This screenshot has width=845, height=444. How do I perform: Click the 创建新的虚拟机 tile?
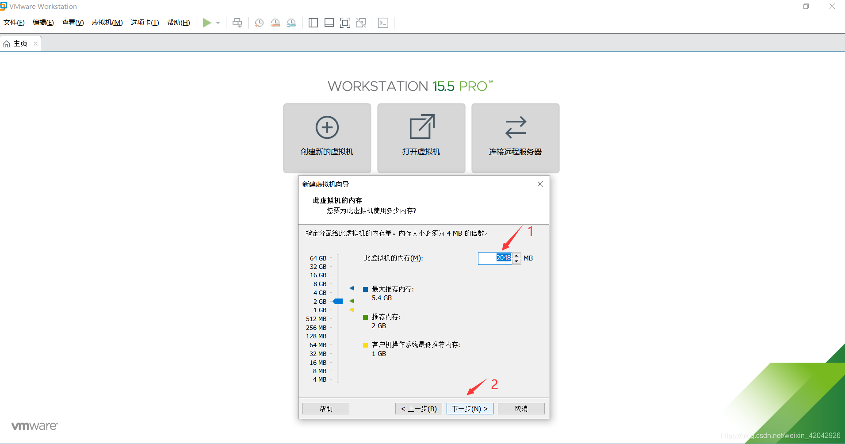(327, 138)
